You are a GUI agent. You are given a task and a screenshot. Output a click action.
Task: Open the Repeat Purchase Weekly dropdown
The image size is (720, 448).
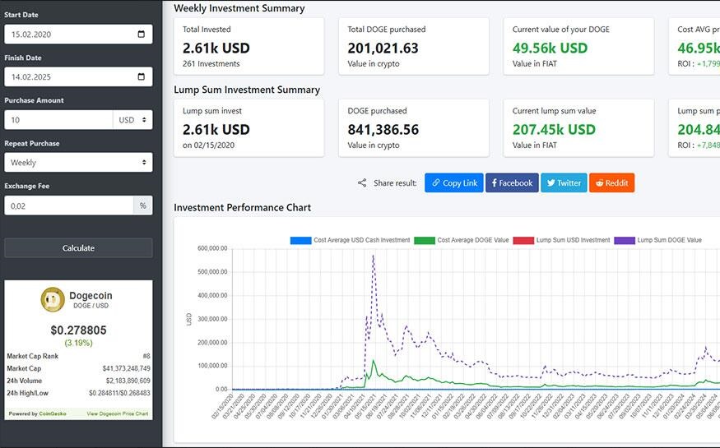pos(78,162)
